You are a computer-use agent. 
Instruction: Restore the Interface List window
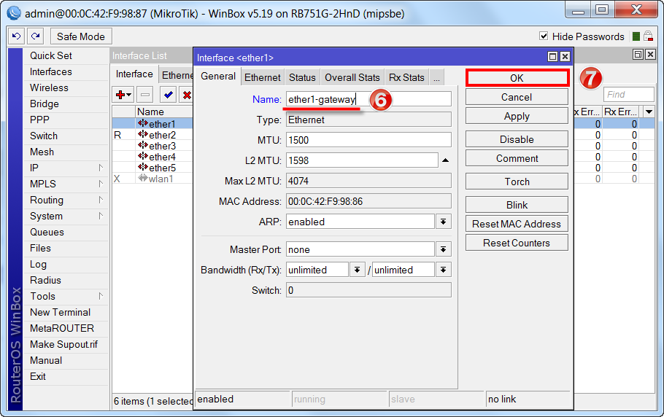tap(638, 54)
